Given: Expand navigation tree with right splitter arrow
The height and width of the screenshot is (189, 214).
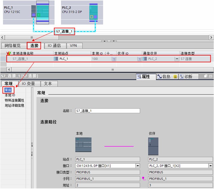Looking at the screenshot, I should tap(32, 155).
